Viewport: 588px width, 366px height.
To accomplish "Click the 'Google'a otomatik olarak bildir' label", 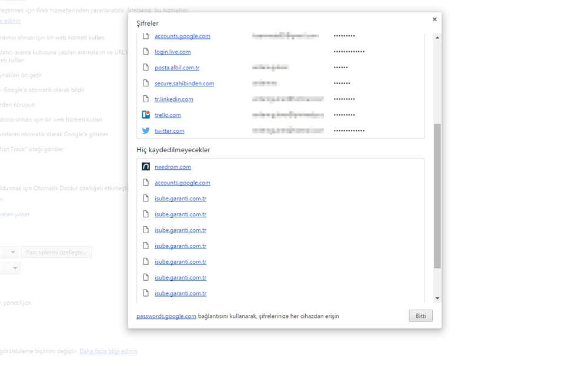I will tap(42, 90).
